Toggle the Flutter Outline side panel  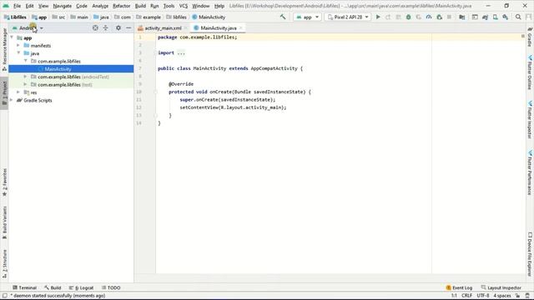click(530, 72)
